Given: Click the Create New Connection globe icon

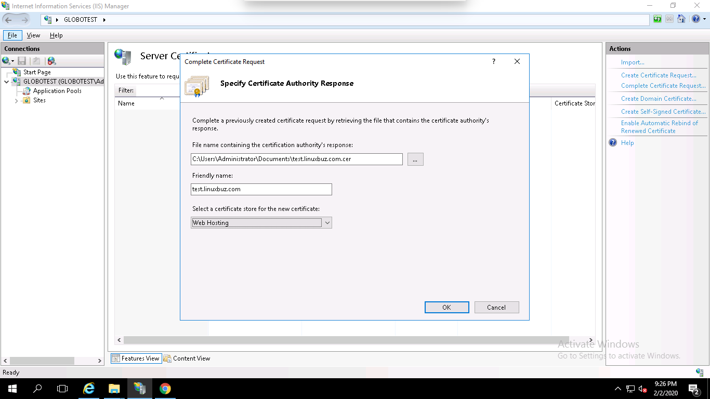Looking at the screenshot, I should point(6,61).
